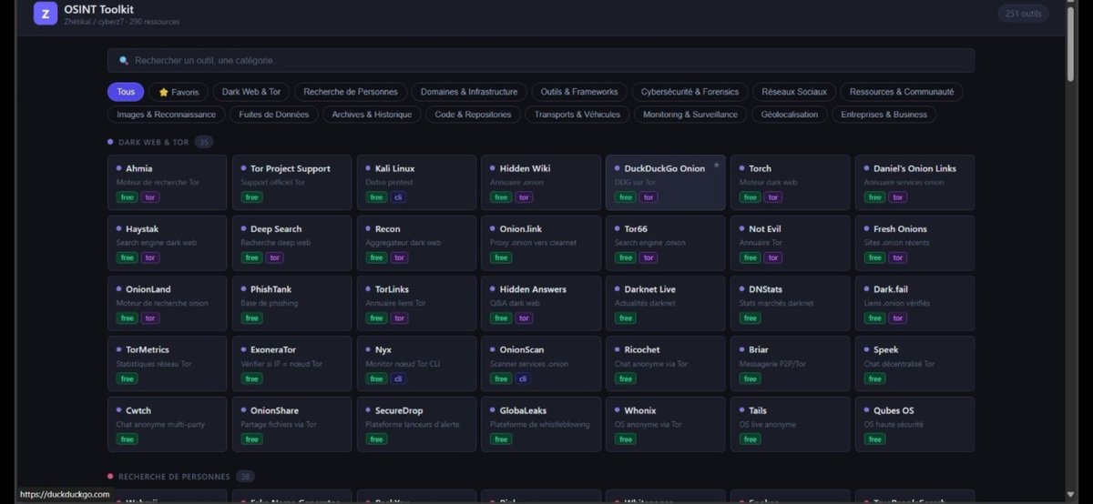
Task: Click the search magnifier icon
Action: 124,61
